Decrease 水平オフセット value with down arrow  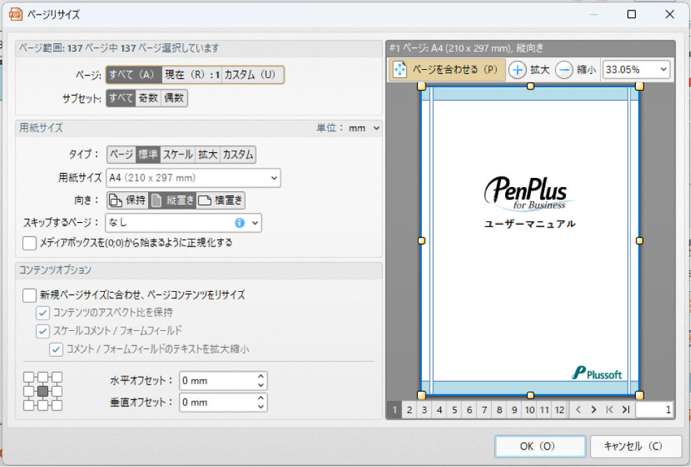click(261, 385)
